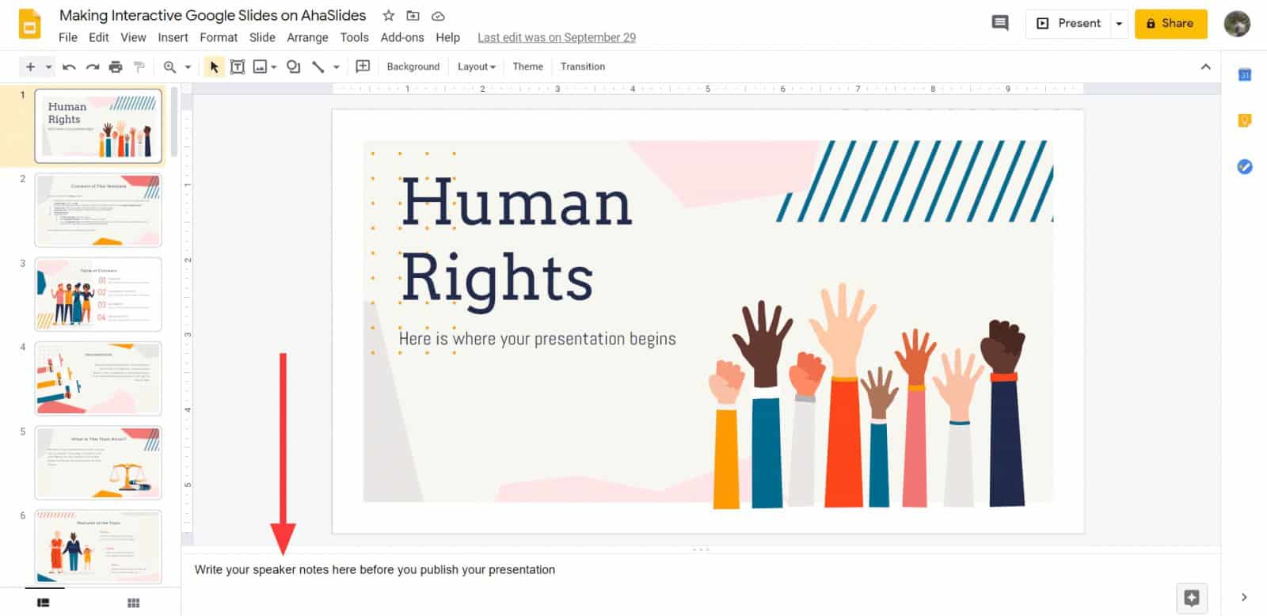Image resolution: width=1267 pixels, height=616 pixels.
Task: Select slide 6 thumbnail
Action: tap(98, 547)
